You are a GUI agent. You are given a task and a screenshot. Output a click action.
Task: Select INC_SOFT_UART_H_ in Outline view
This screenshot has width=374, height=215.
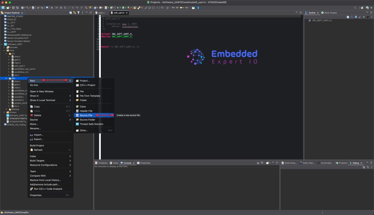click(322, 20)
